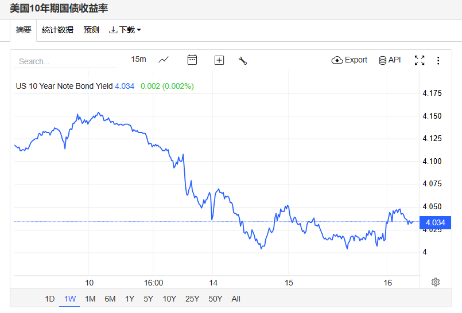Open the 15m interval selector
This screenshot has height=313, width=462.
(x=138, y=60)
